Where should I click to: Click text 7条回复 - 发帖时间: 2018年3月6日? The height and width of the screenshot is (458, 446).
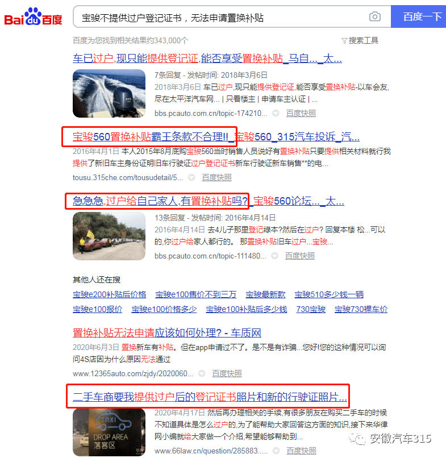211,75
